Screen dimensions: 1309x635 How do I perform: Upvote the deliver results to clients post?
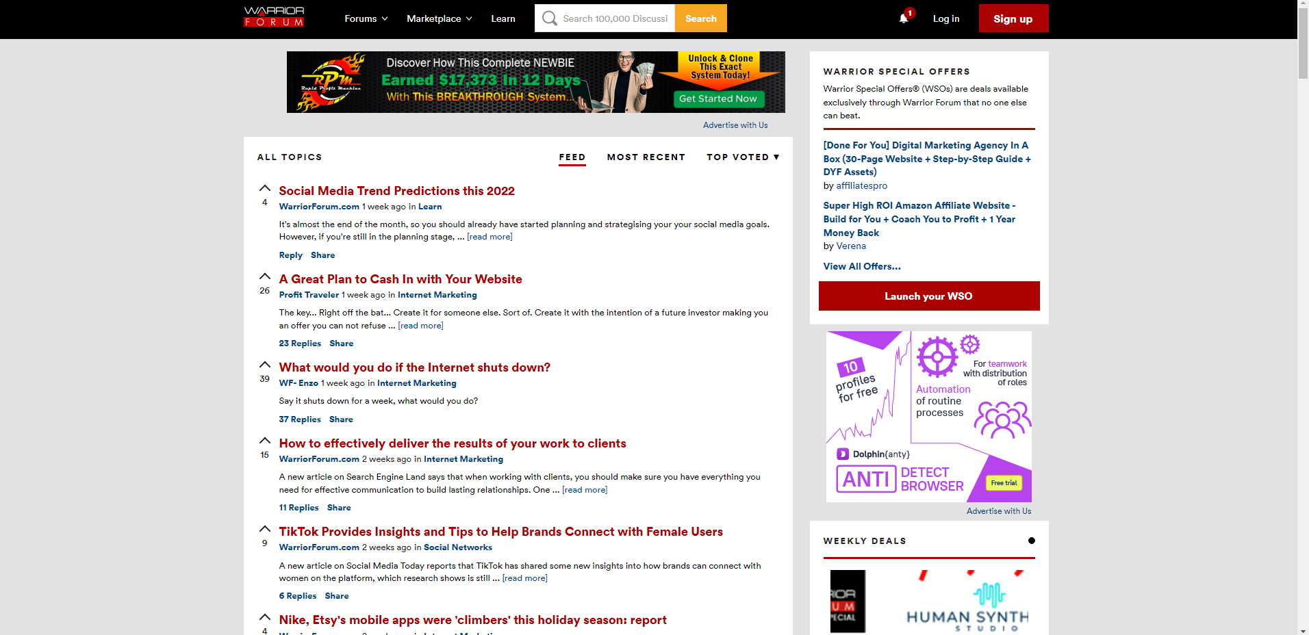click(265, 441)
